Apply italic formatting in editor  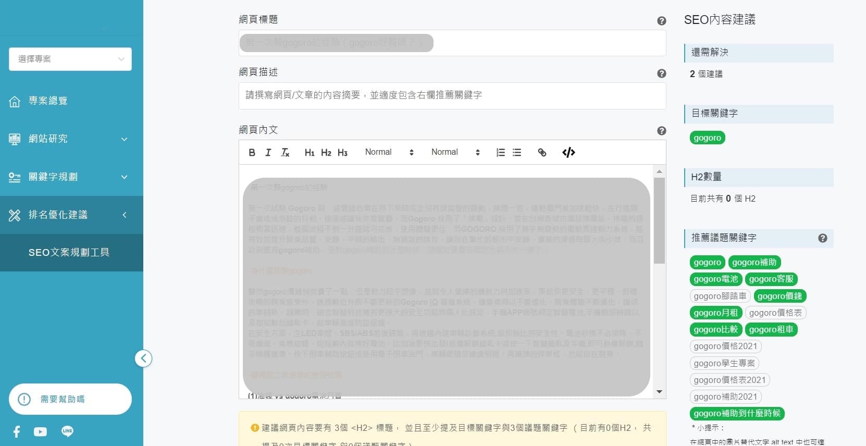pyautogui.click(x=268, y=152)
